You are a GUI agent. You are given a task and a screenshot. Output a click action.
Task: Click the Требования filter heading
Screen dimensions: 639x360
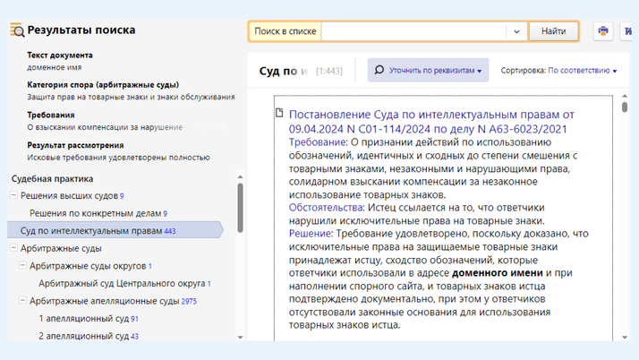(51, 115)
